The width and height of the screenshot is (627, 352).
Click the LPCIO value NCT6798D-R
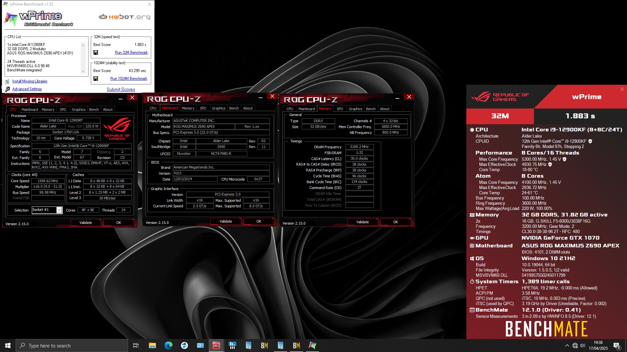tap(221, 154)
